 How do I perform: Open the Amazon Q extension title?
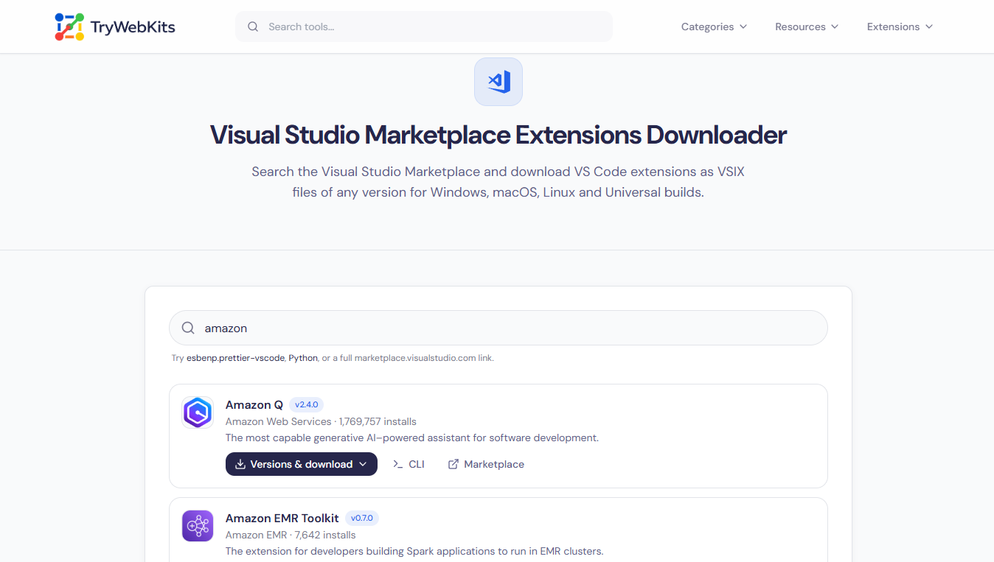coord(254,404)
